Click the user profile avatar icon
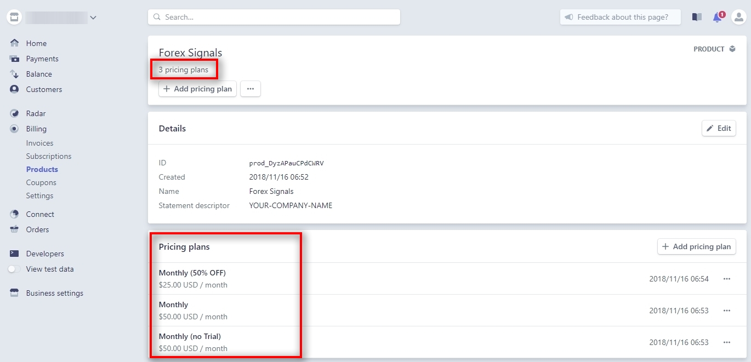This screenshot has width=751, height=362. tap(738, 18)
